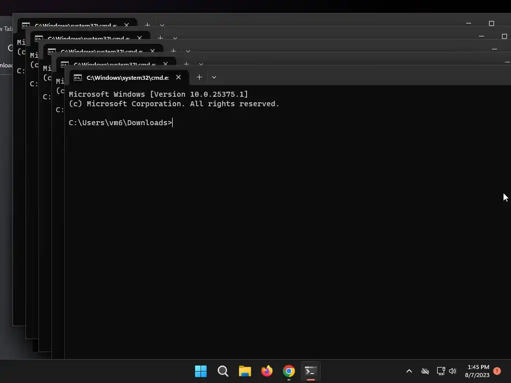Open the profile dropdown of the middle Terminal window

pos(188,51)
